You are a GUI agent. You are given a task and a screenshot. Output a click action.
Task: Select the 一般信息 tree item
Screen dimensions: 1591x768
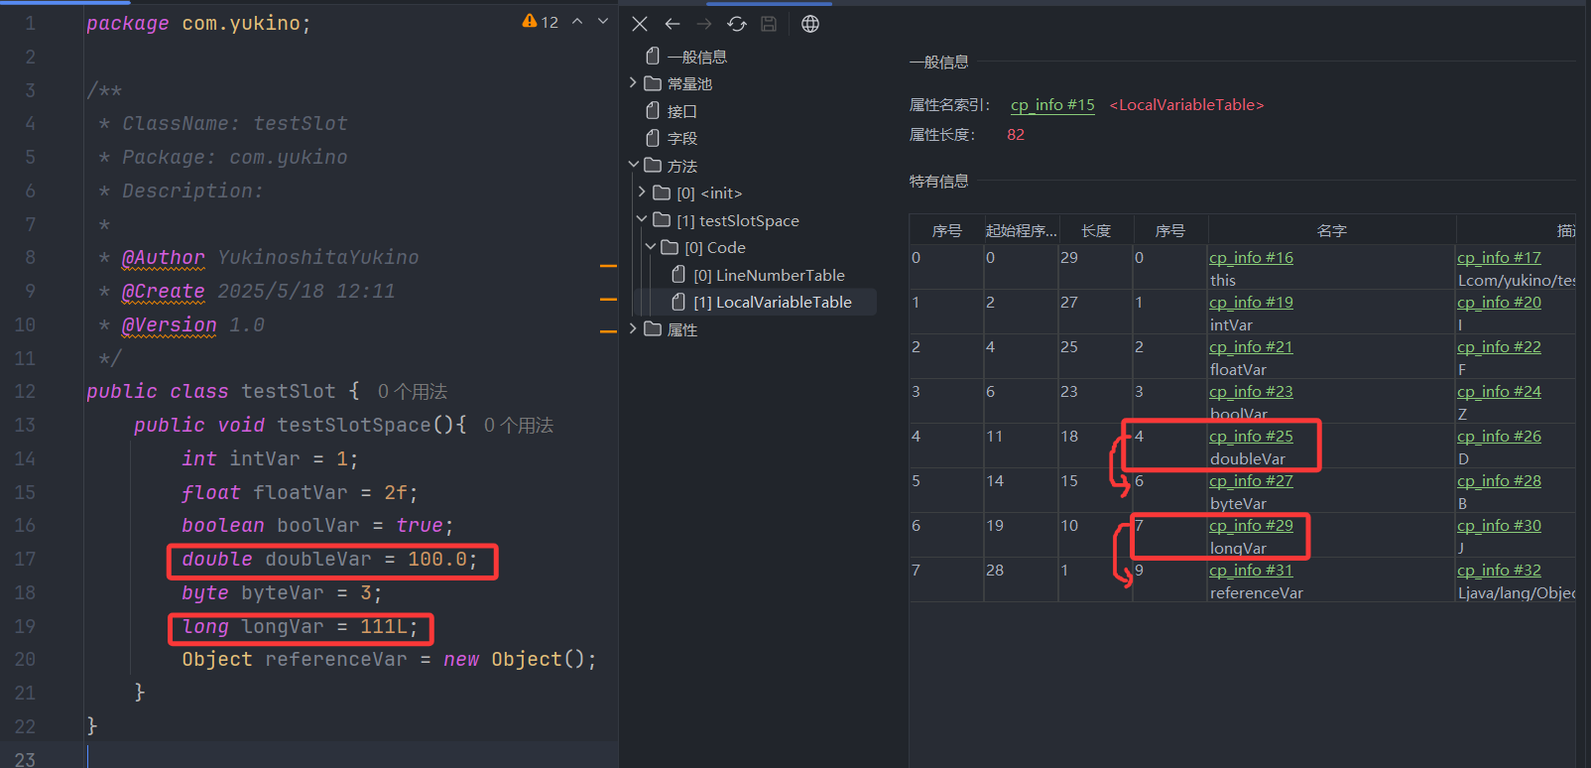coord(696,57)
